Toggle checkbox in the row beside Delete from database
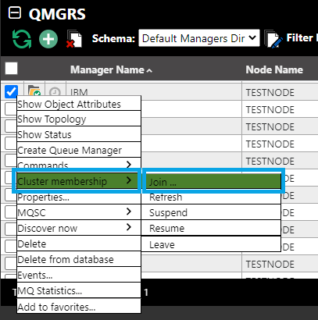This screenshot has height=320, width=318. click(x=10, y=263)
